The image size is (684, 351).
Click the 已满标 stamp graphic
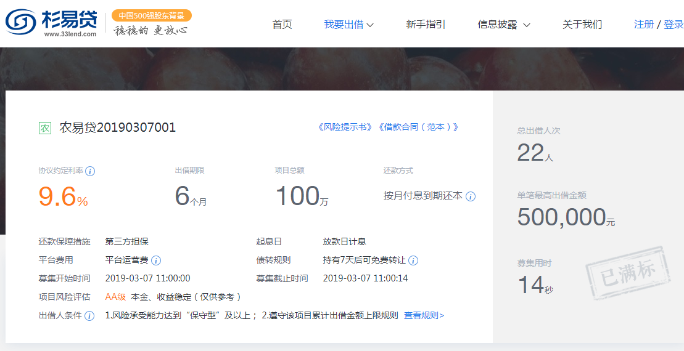point(627,273)
